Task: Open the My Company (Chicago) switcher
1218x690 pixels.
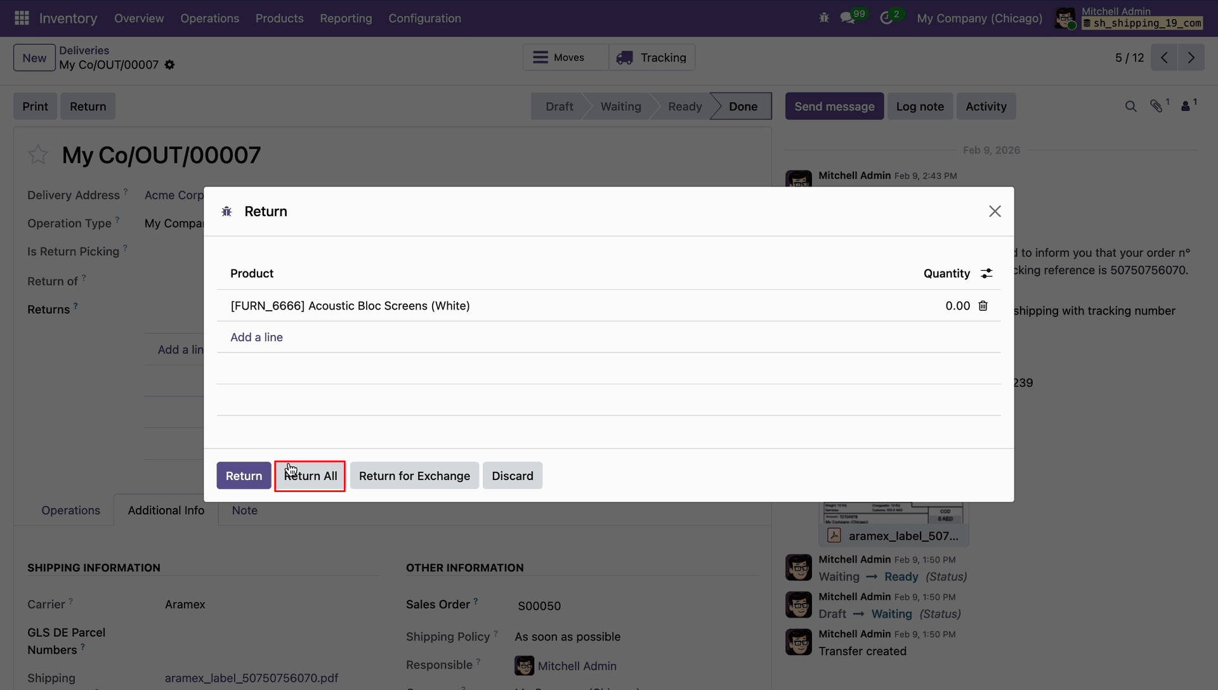Action: coord(979,18)
